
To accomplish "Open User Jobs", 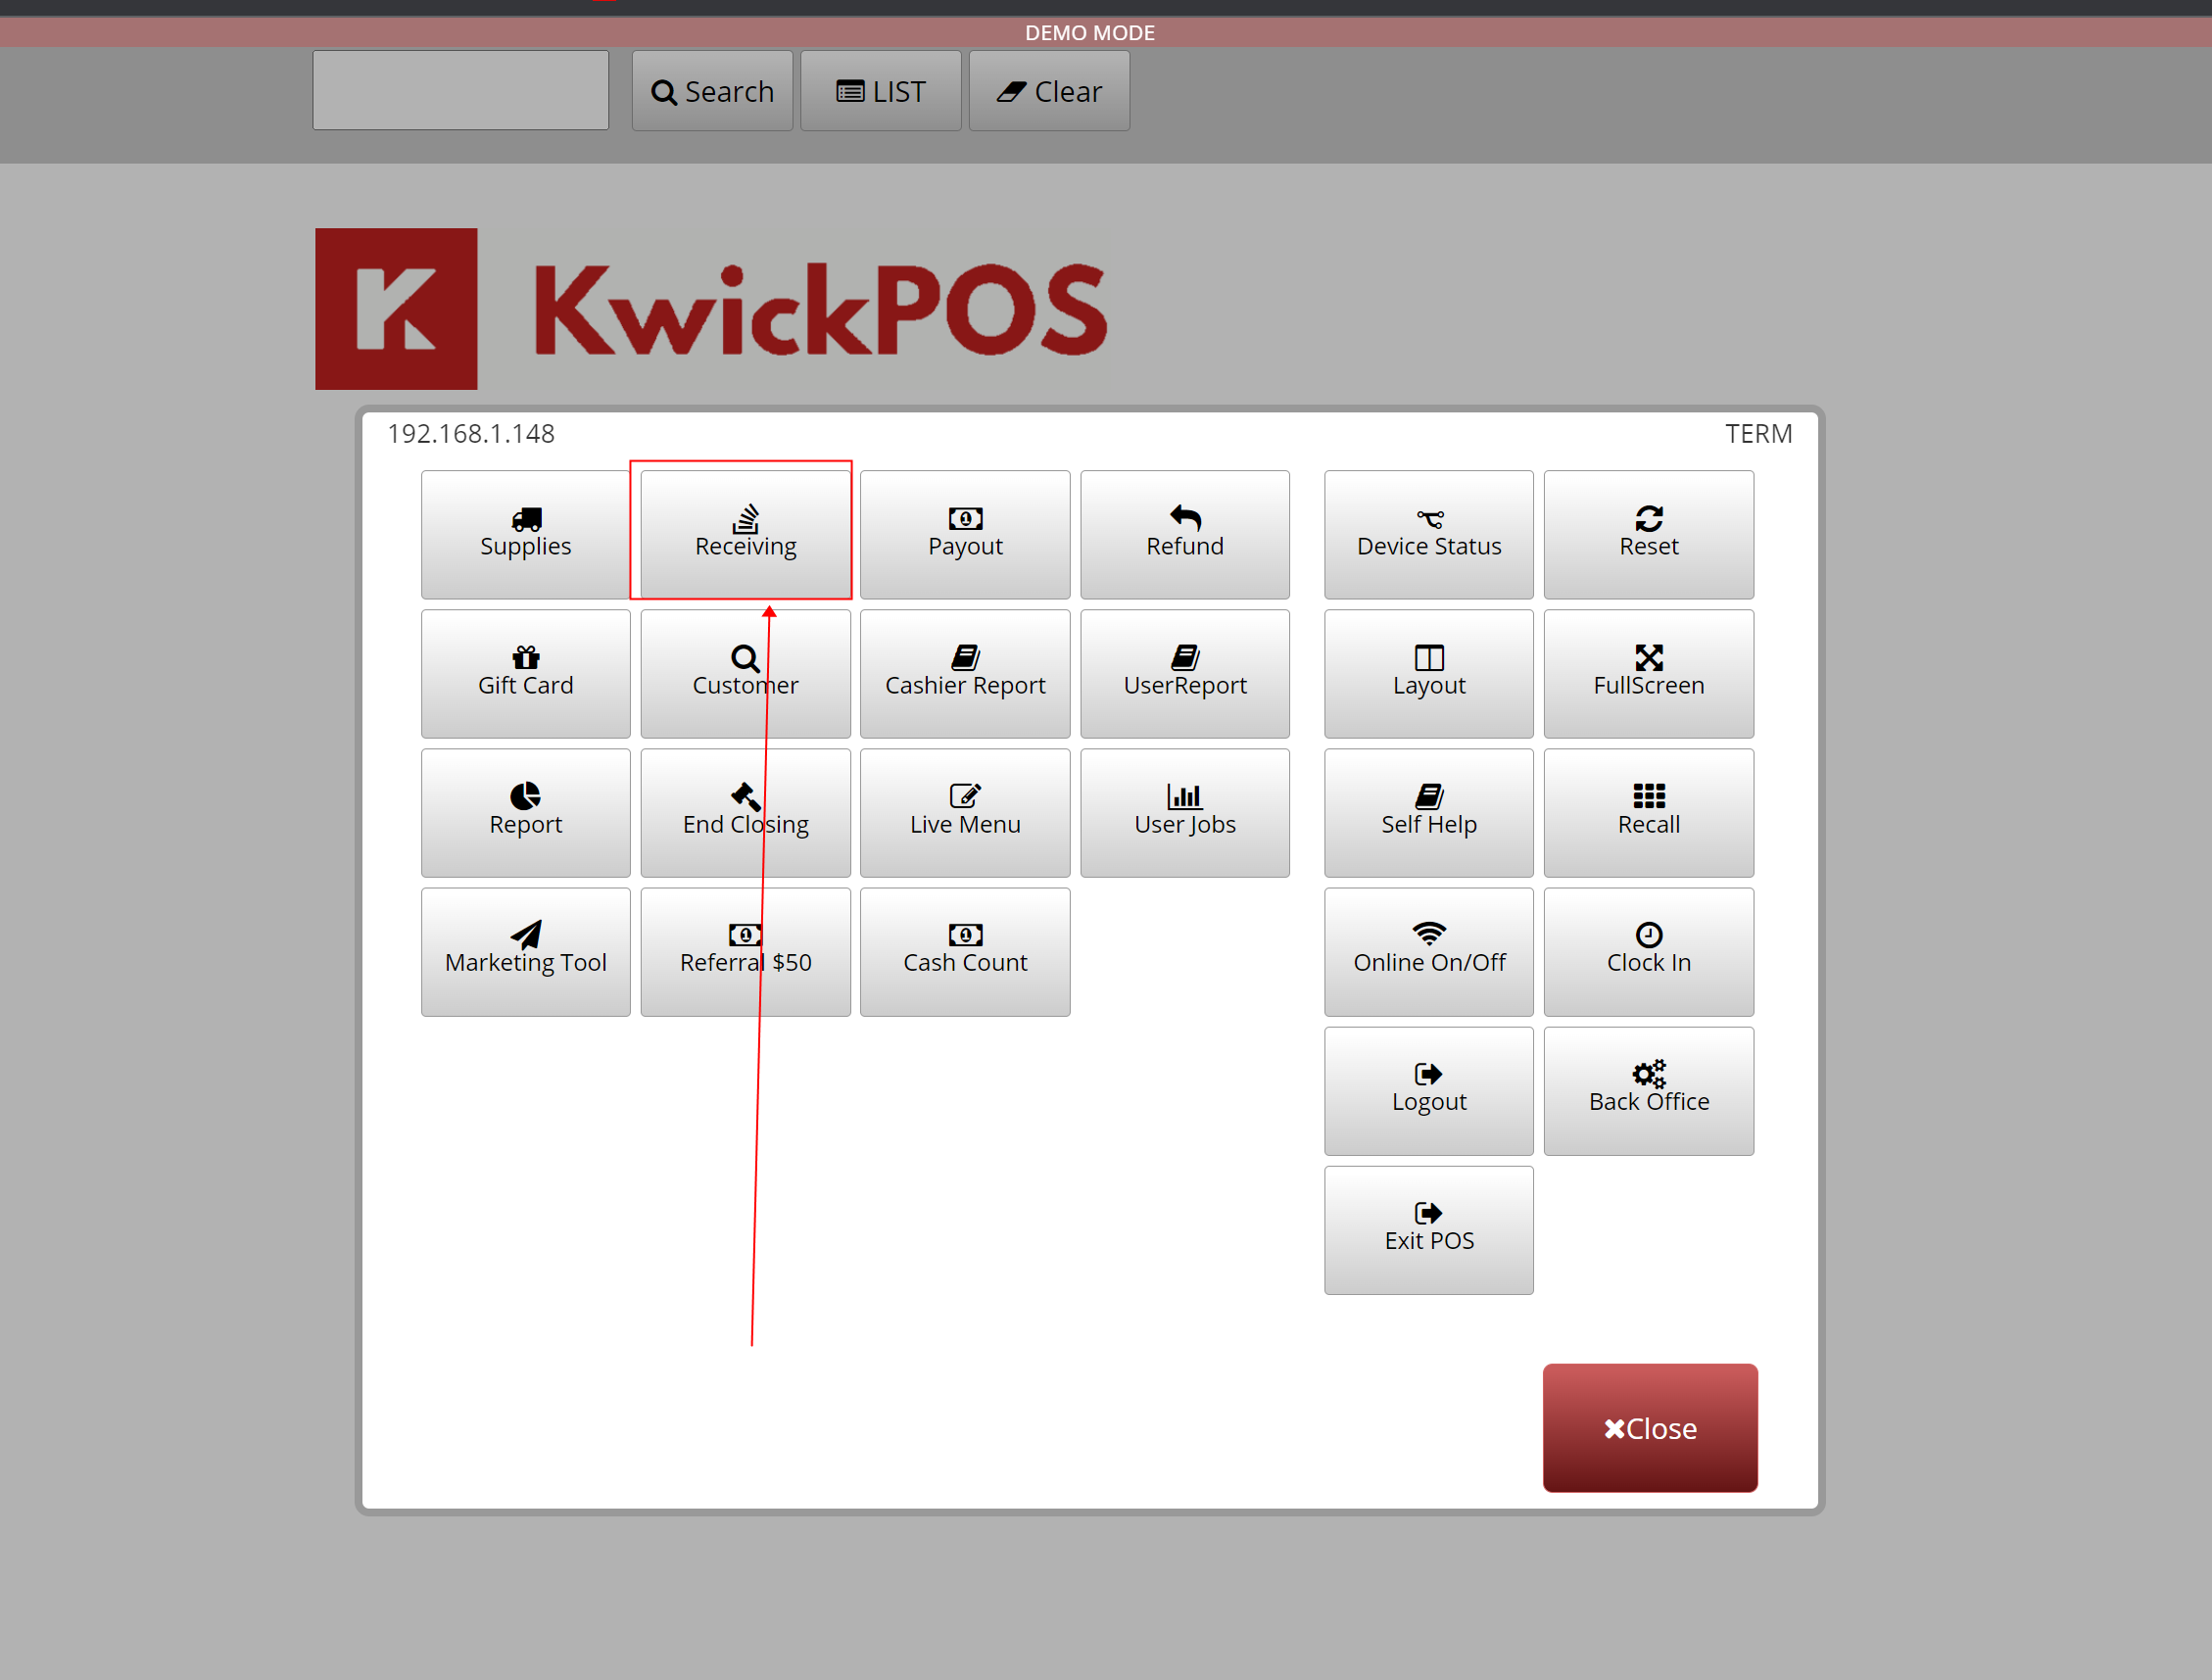I will [x=1185, y=813].
